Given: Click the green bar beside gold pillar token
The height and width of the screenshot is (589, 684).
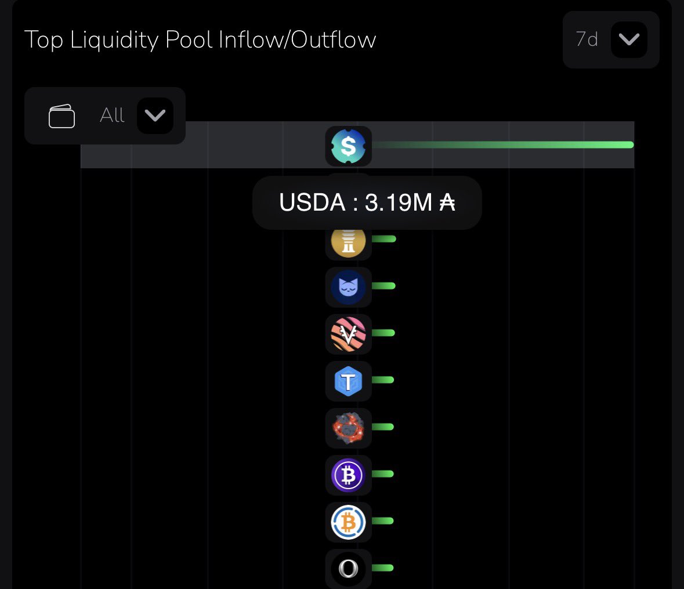Looking at the screenshot, I should click(384, 239).
